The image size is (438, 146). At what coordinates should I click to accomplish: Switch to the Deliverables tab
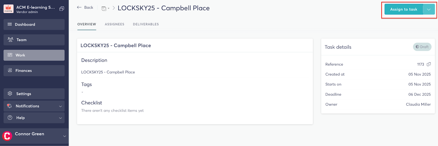(x=146, y=24)
